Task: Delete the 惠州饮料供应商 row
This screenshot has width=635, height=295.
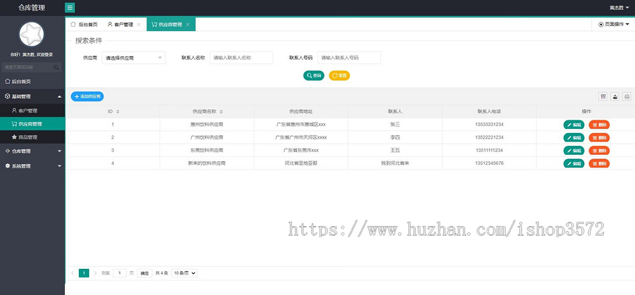Action: click(599, 125)
